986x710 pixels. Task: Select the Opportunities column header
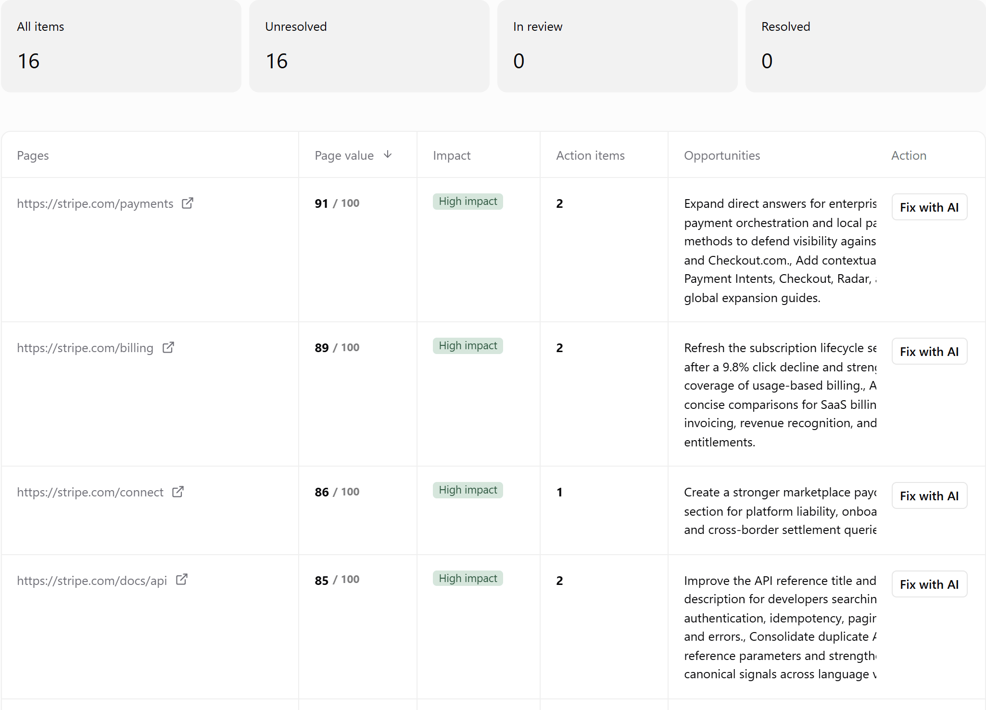722,155
